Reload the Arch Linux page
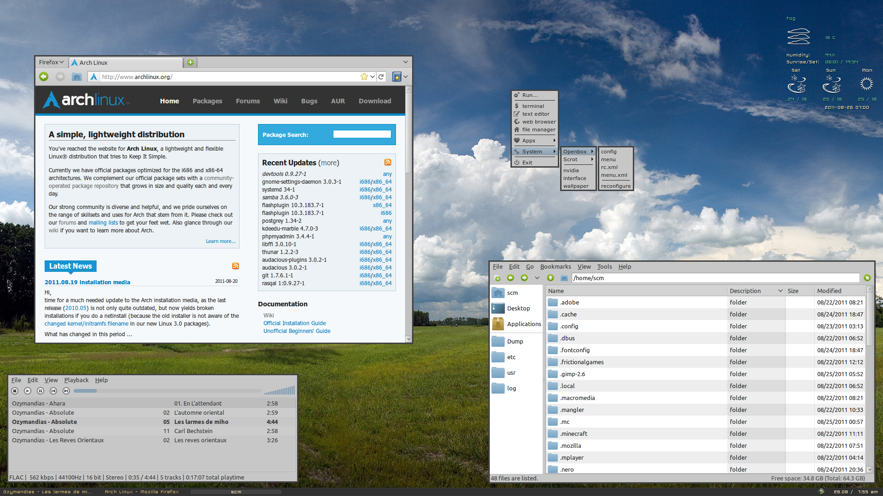The height and width of the screenshot is (496, 883). [x=381, y=77]
